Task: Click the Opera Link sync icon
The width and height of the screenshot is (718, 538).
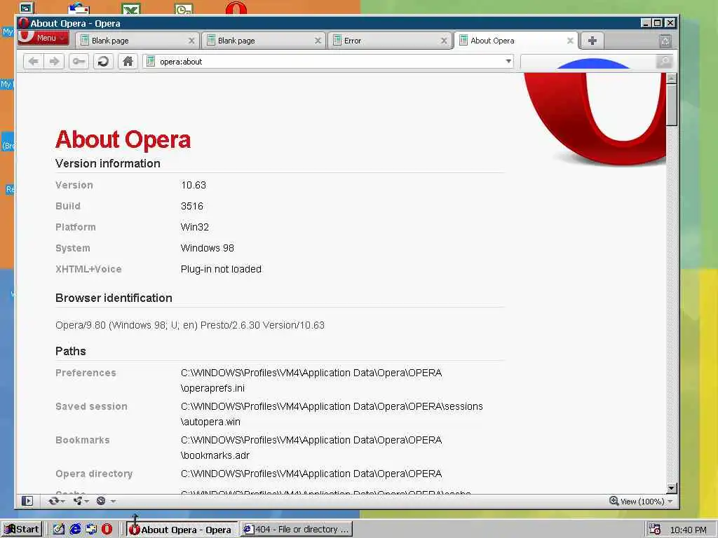Action: click(53, 501)
